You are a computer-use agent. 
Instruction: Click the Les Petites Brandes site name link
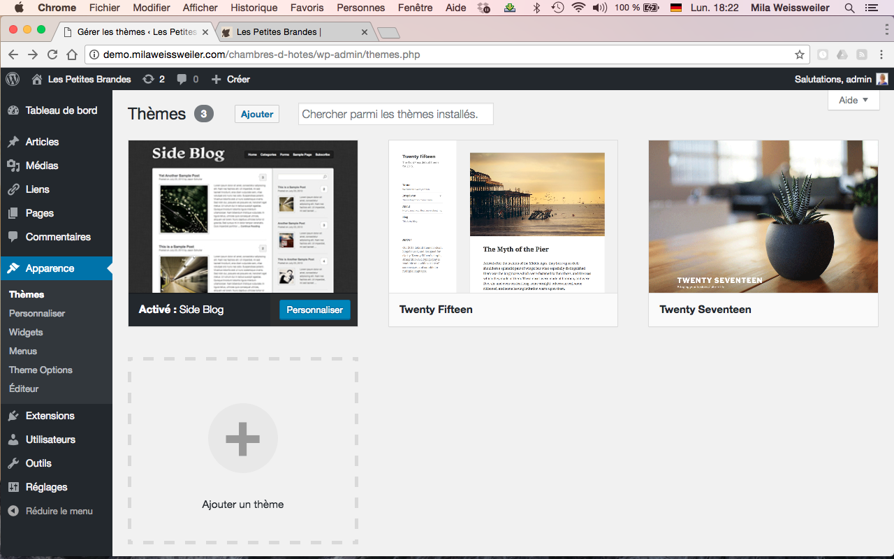tap(89, 79)
